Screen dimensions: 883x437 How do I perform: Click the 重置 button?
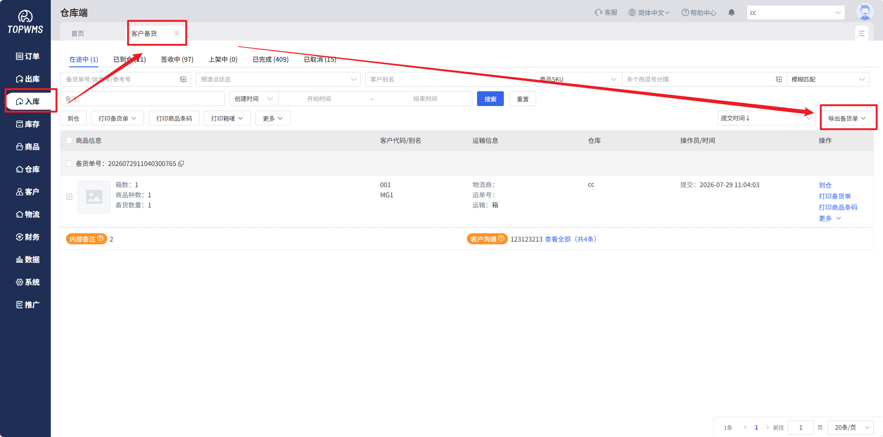tap(523, 99)
